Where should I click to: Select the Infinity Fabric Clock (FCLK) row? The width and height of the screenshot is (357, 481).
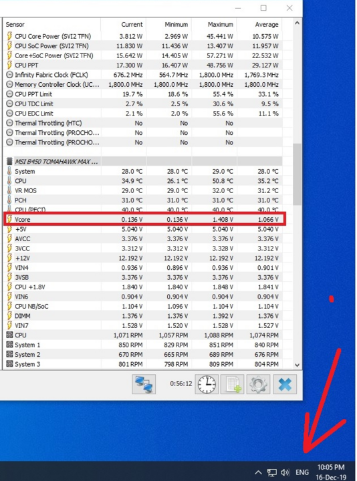(143, 75)
